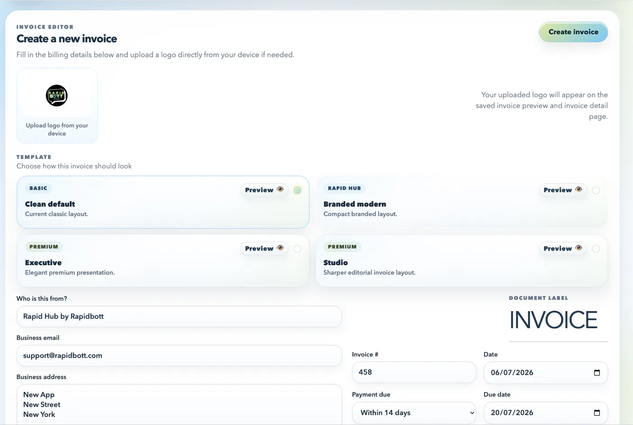Click the 'Who is this from?' input field
Viewport: 633px width, 425px height.
179,316
